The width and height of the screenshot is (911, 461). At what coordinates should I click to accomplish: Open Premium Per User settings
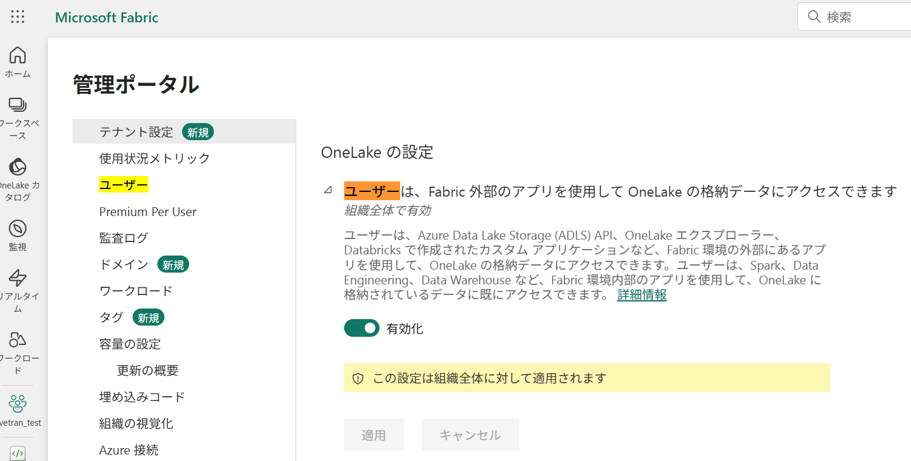[x=148, y=211]
